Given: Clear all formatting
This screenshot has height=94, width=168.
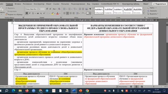Looking at the screenshot, I should pos(59,9).
